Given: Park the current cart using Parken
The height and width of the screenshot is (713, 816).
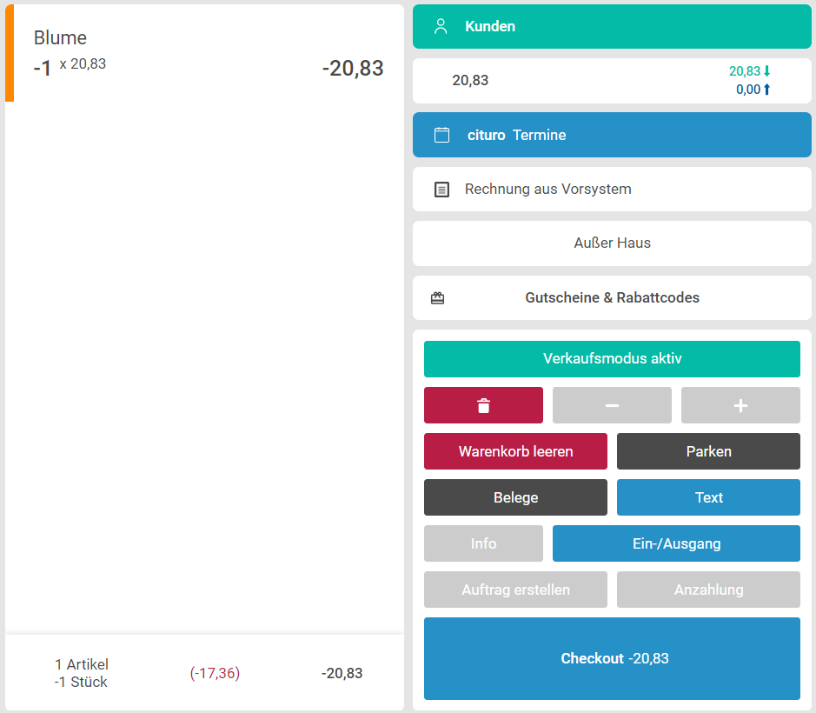Looking at the screenshot, I should pyautogui.click(x=708, y=451).
